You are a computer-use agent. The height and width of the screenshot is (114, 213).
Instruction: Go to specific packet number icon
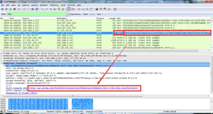pyautogui.click(x=55, y=9)
